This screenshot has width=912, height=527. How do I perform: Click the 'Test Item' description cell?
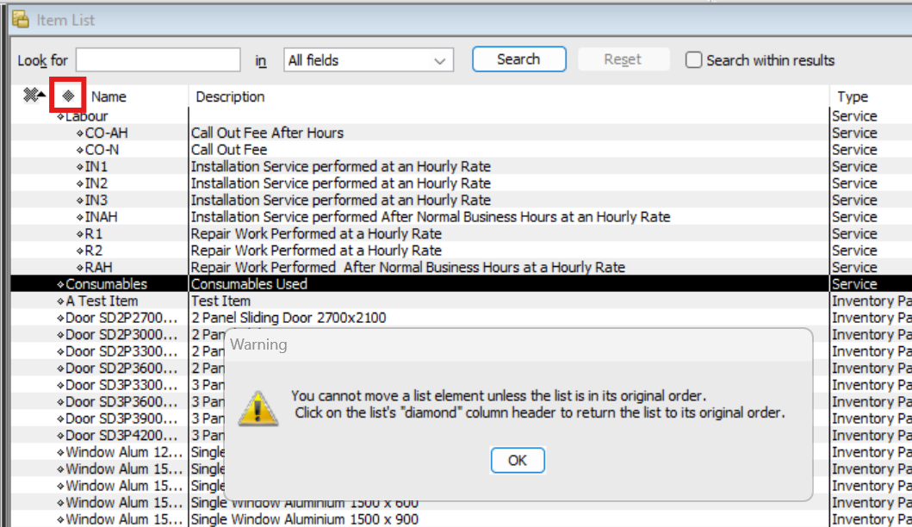(x=221, y=301)
